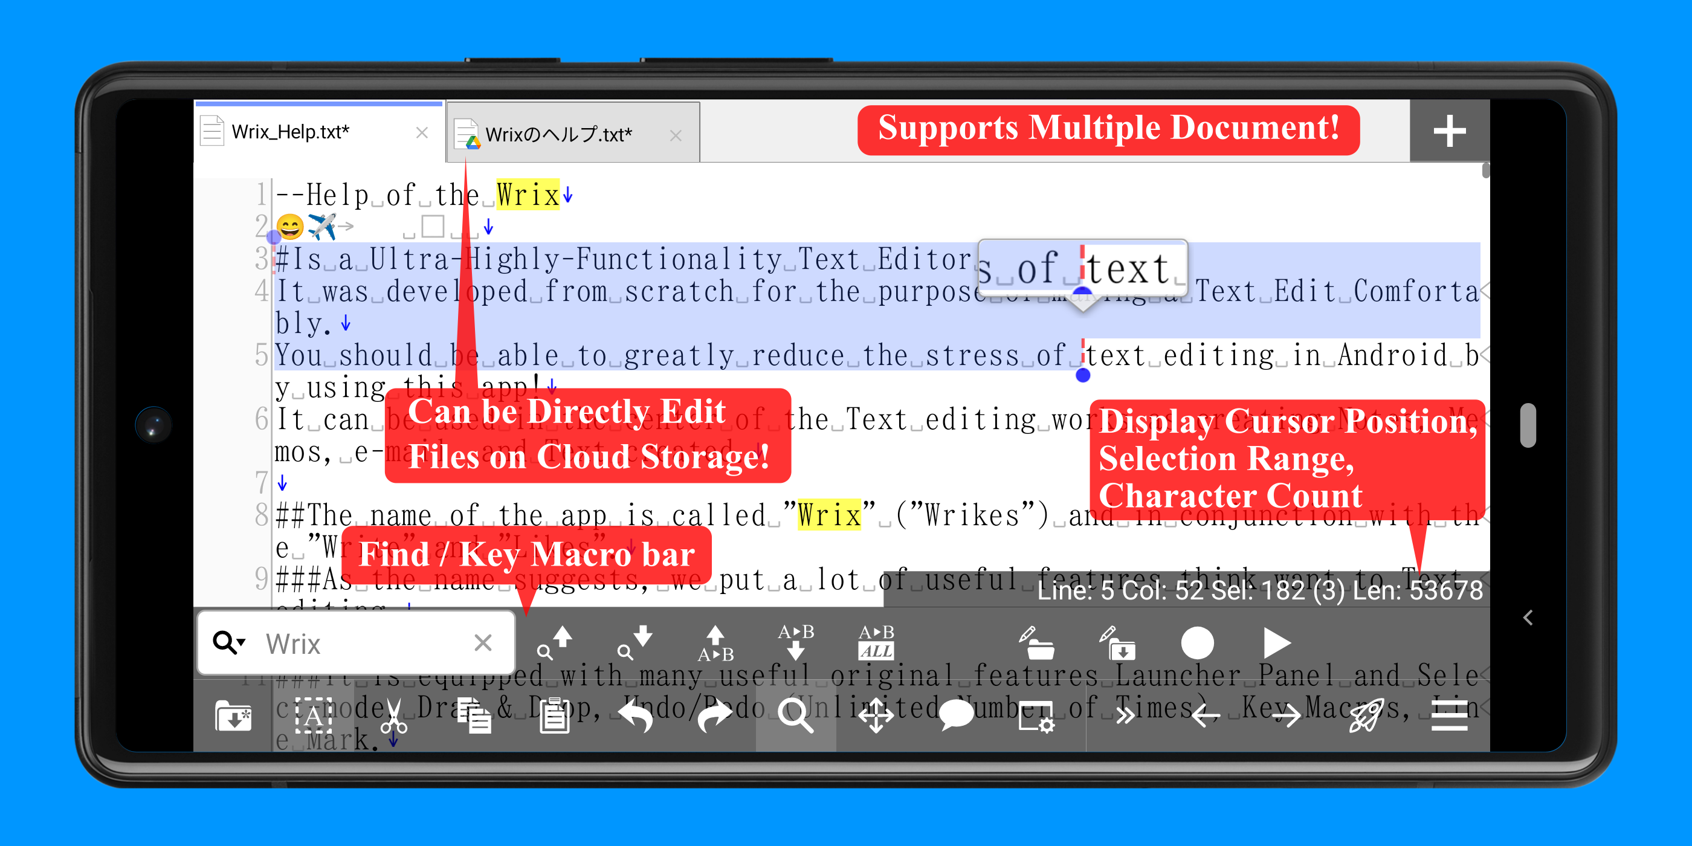Play the recorded key macro
This screenshot has height=846, width=1692.
[1277, 643]
